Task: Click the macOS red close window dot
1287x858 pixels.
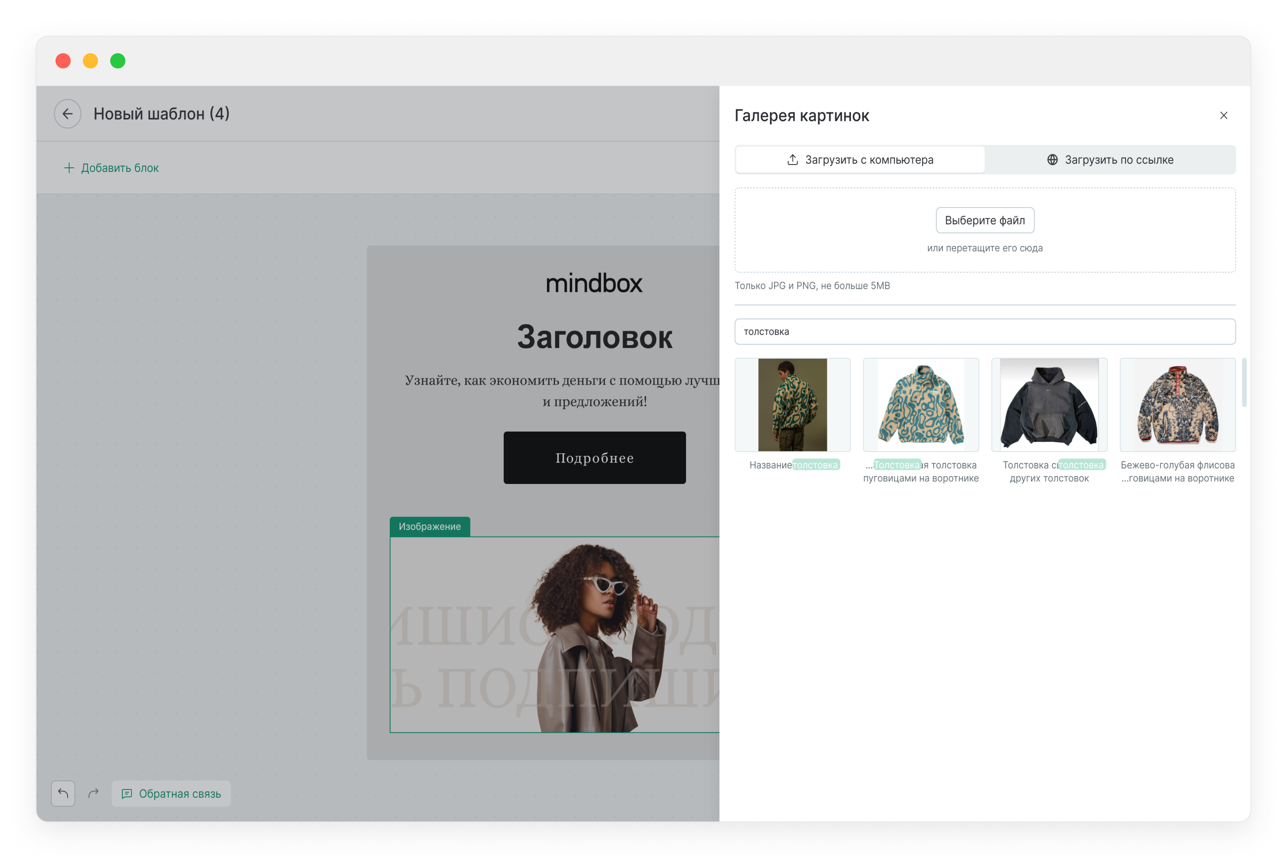Action: point(63,61)
